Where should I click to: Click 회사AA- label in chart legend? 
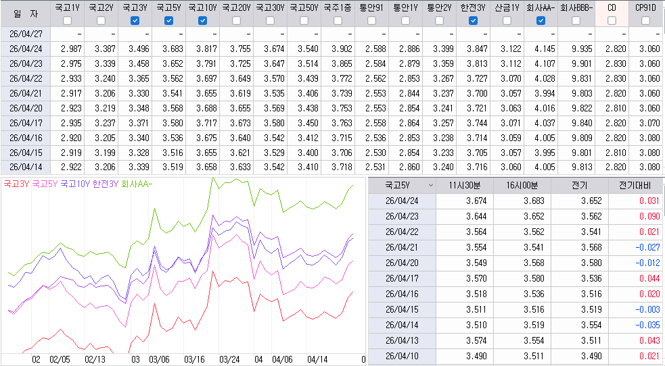(137, 183)
